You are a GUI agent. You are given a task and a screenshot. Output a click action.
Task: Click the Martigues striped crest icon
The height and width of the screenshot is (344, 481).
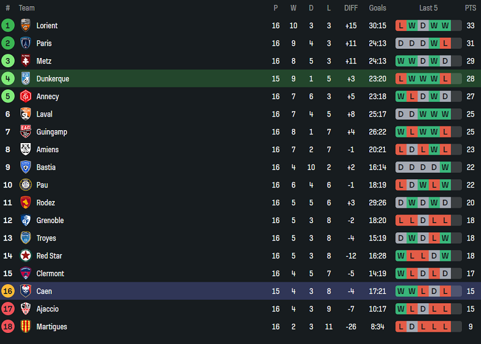(26, 327)
